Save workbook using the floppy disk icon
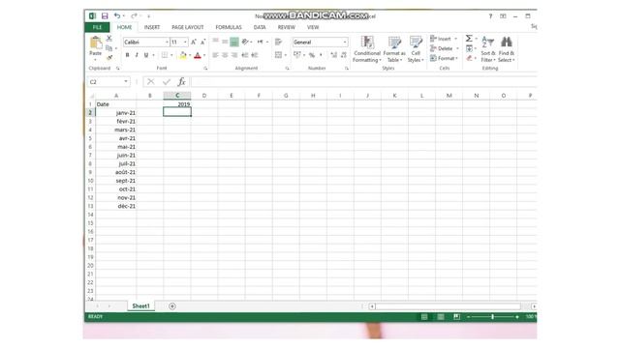This screenshot has width=620, height=348. click(x=105, y=15)
